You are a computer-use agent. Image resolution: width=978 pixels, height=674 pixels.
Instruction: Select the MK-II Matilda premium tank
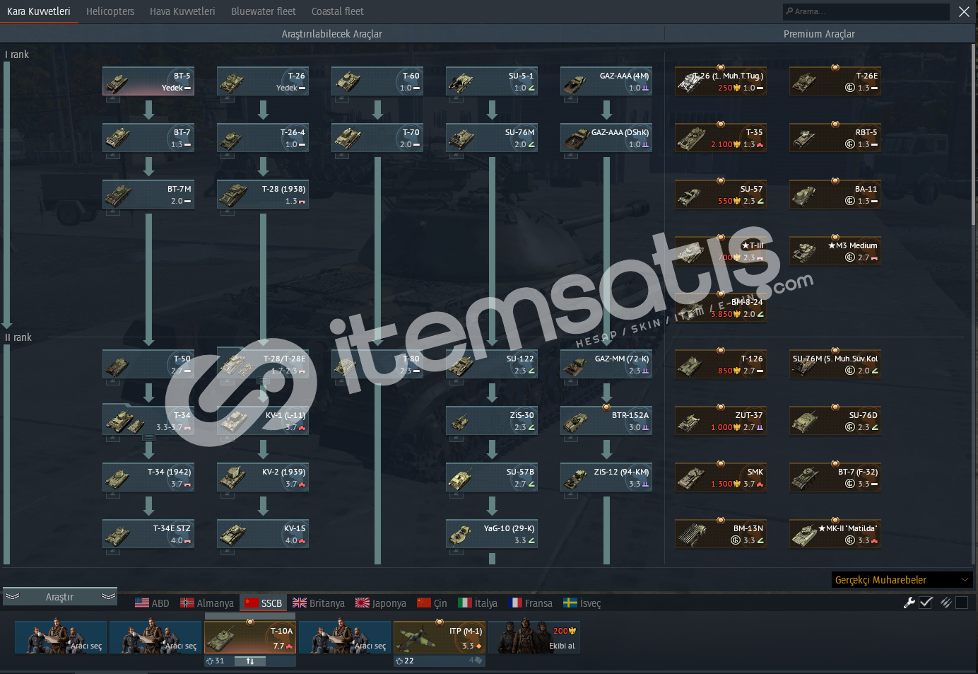pos(835,534)
